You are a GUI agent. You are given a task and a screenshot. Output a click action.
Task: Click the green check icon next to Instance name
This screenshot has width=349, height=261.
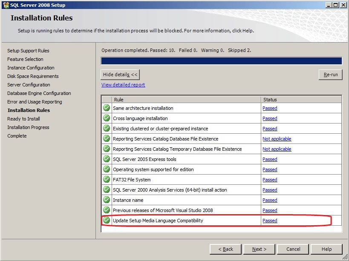pyautogui.click(x=107, y=200)
